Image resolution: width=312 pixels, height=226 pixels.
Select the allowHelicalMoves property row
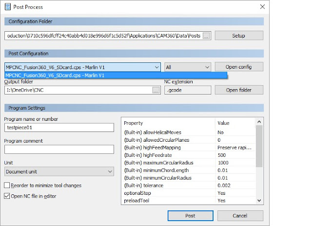(189, 132)
